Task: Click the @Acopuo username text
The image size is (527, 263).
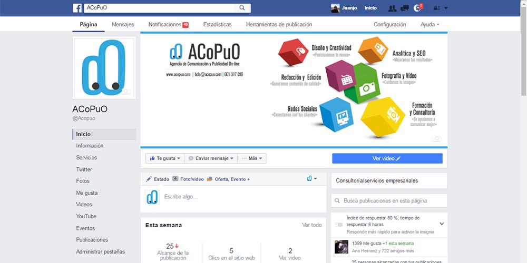Action: 84,118
